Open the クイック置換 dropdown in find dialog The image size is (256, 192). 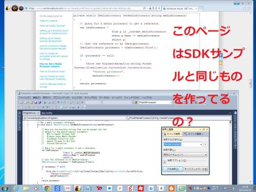[x=194, y=134]
